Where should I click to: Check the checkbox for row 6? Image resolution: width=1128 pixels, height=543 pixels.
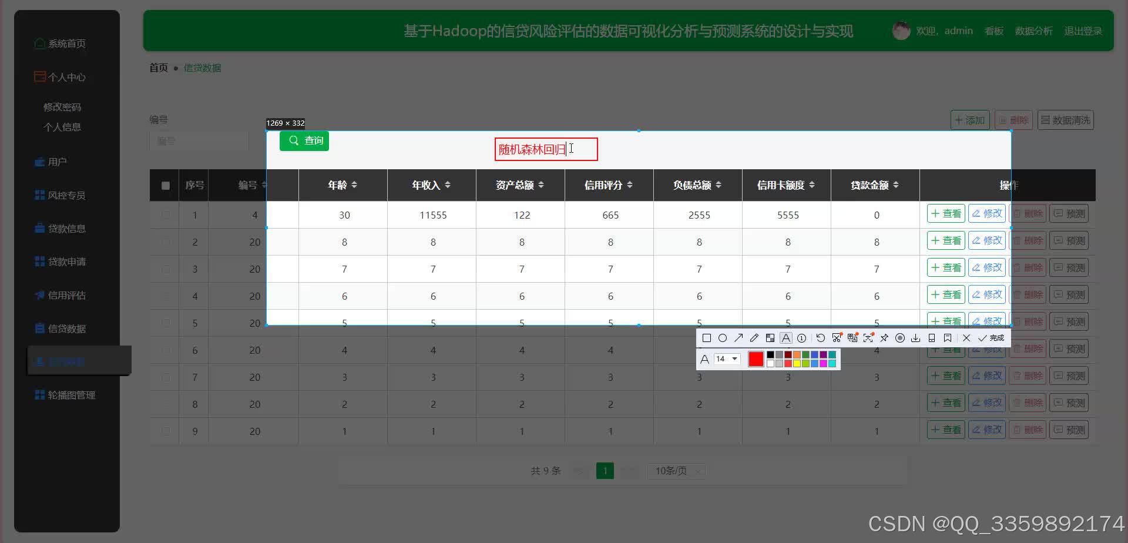click(x=166, y=350)
